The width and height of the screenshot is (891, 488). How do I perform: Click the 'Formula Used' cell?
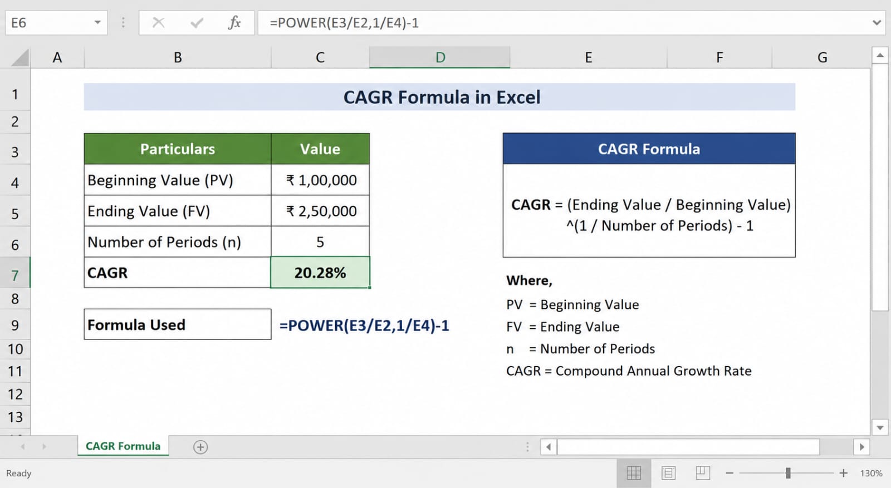(x=178, y=324)
